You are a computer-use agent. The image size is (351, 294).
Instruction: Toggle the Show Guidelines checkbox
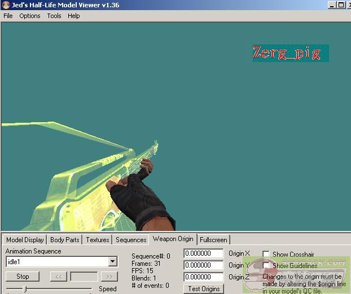coord(266,266)
